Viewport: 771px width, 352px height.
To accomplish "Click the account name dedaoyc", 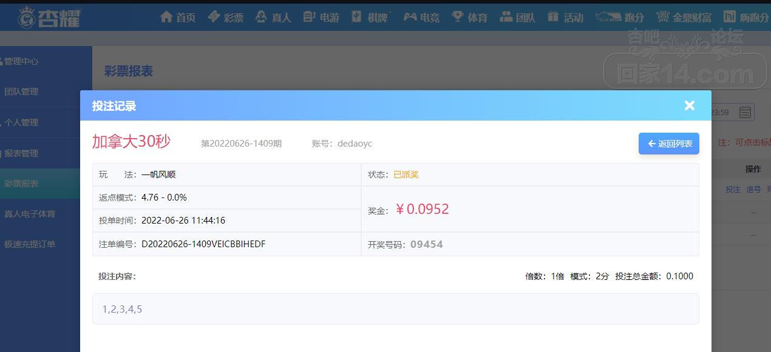I will (x=355, y=144).
